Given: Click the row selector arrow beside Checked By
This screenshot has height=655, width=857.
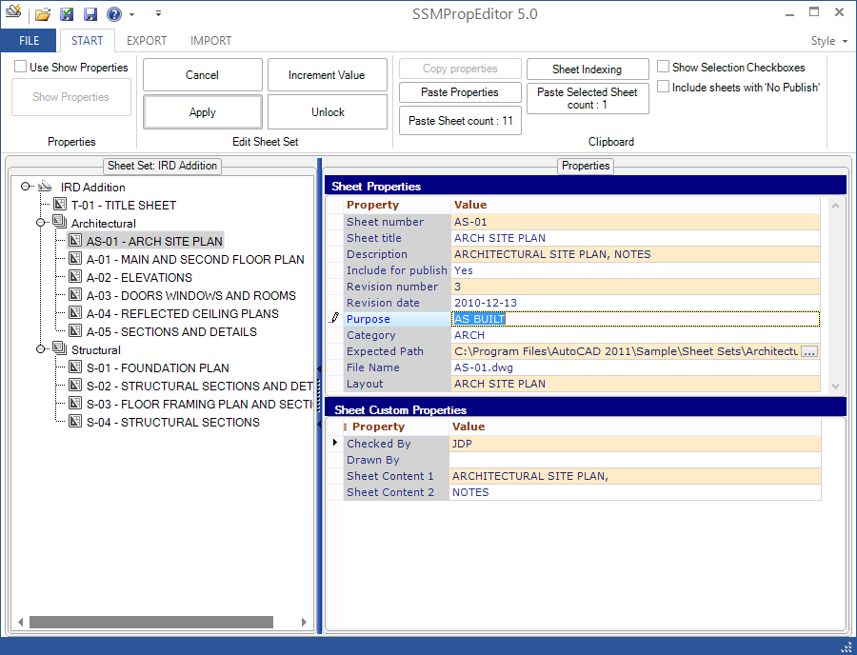Looking at the screenshot, I should [x=334, y=442].
